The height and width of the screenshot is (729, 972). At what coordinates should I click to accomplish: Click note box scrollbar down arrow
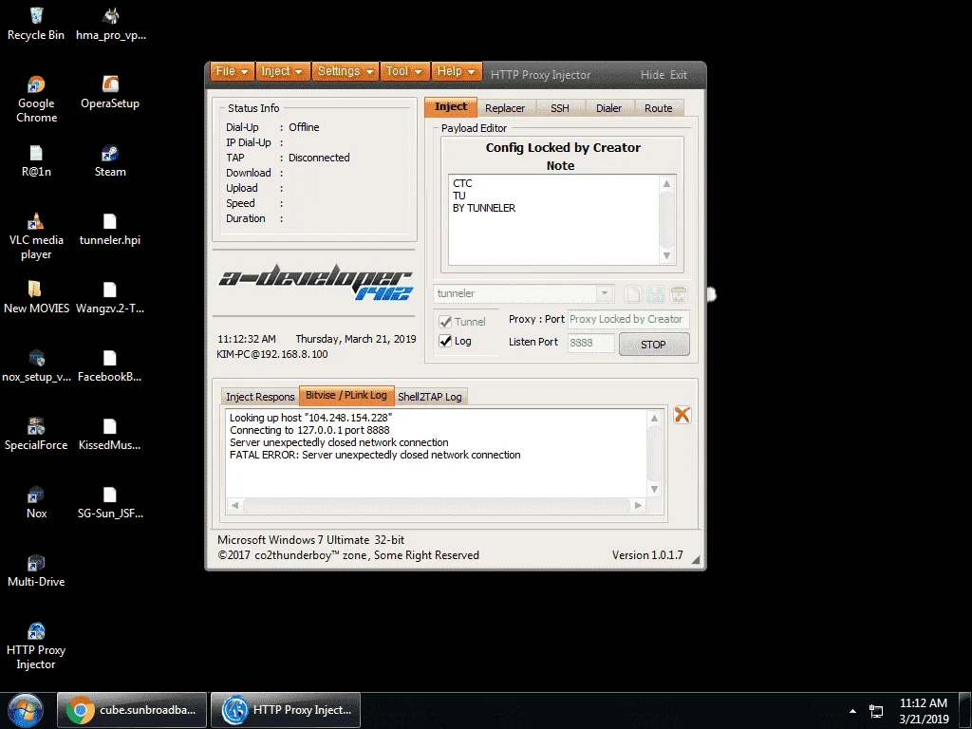tap(666, 255)
